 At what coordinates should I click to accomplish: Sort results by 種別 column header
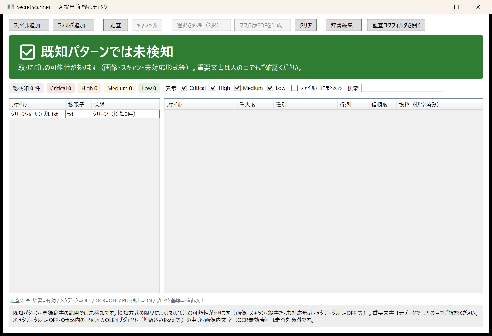pos(306,105)
